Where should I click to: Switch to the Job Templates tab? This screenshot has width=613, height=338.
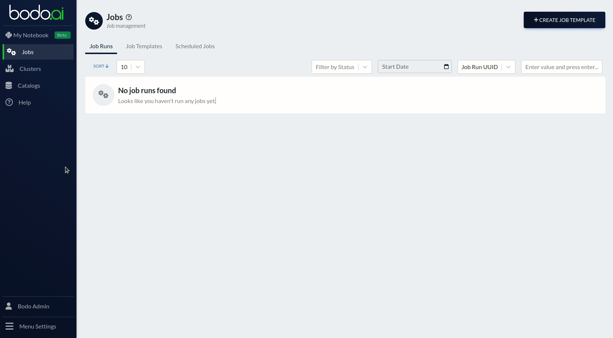coord(144,46)
